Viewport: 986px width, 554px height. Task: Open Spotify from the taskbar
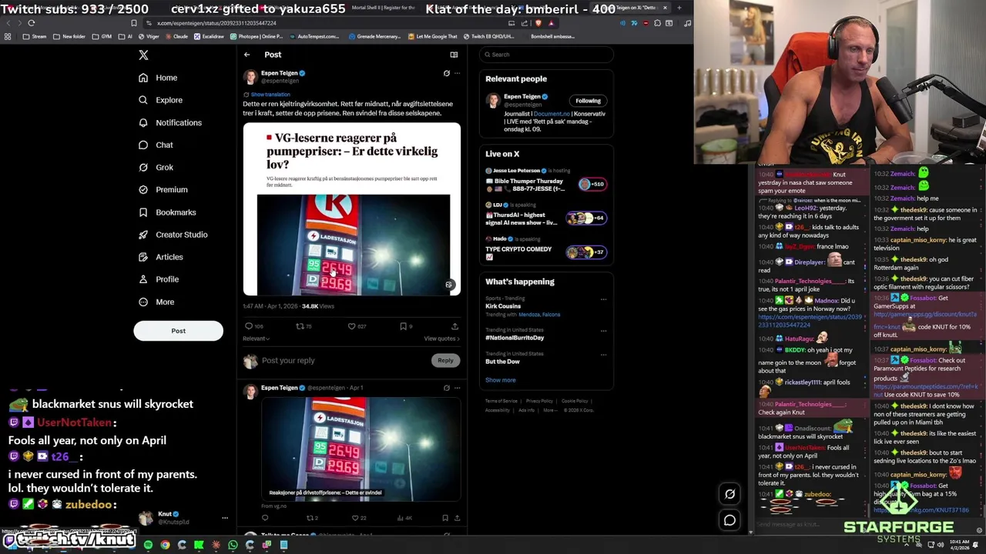click(x=148, y=545)
